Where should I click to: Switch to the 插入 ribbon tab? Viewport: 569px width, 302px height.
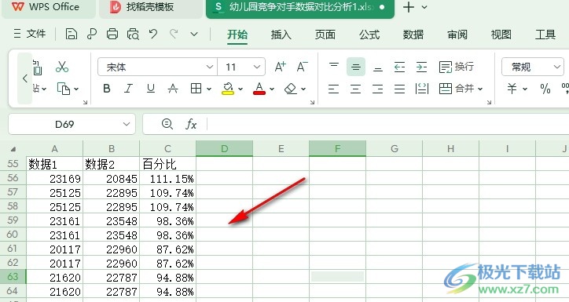pos(281,35)
